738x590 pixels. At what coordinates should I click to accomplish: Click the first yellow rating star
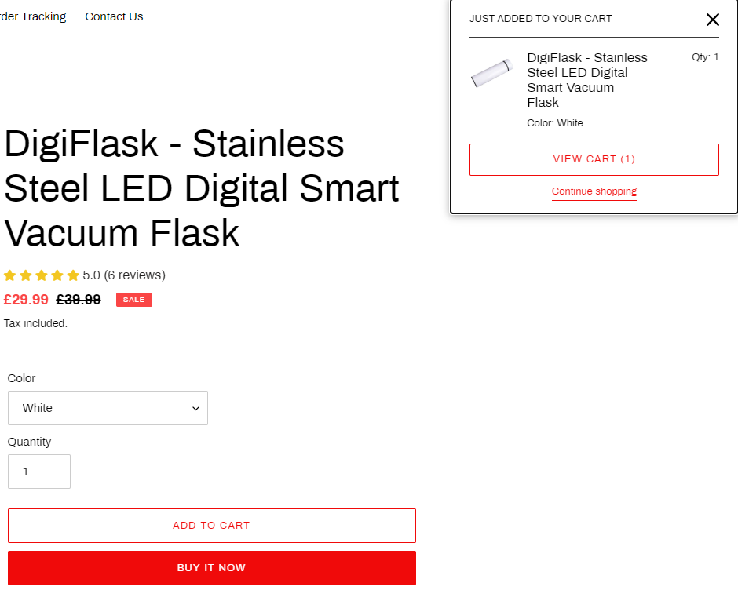[10, 275]
